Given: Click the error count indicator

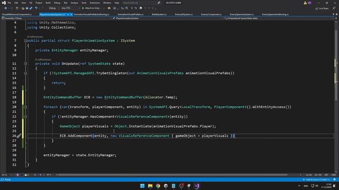Looking at the screenshot, I should point(19,175).
